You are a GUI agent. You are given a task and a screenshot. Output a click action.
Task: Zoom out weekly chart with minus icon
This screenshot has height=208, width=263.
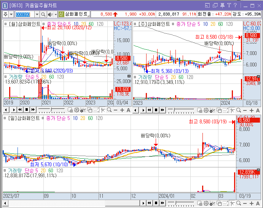[x=245, y=110]
